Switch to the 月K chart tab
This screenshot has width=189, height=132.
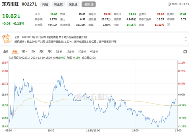click(50, 51)
